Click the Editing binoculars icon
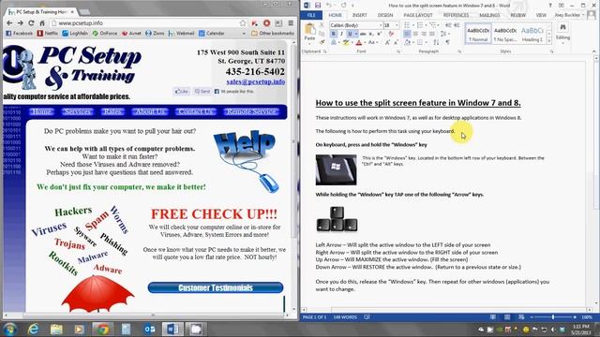Image resolution: width=600 pixels, height=337 pixels. (562, 27)
